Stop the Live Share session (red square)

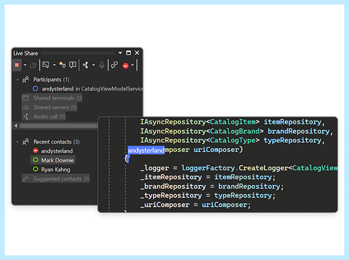pos(17,65)
